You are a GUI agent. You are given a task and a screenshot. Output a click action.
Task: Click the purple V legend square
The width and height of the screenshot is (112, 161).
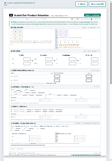[x=91, y=19]
